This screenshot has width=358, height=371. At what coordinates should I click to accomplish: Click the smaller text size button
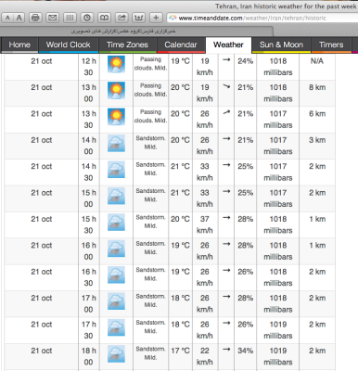[x=7, y=18]
